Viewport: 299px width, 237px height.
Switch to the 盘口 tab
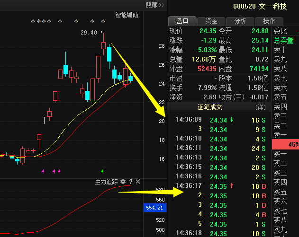[182, 21]
